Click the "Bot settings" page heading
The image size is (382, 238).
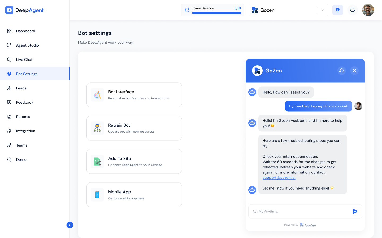(x=95, y=33)
